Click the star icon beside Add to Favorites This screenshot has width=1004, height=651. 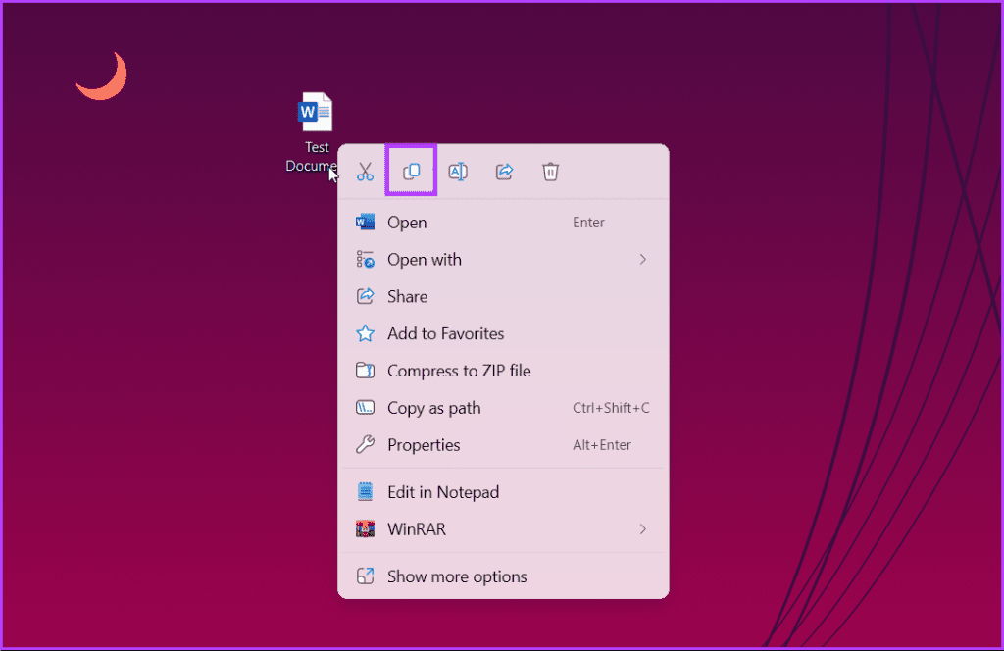(x=366, y=334)
